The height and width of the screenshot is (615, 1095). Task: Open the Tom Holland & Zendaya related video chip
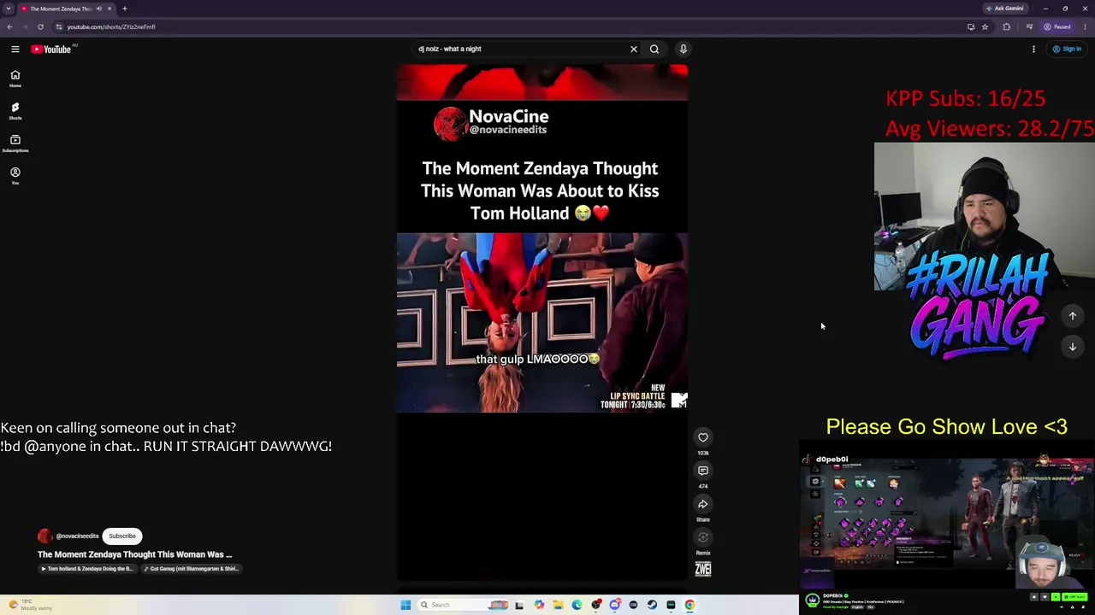coord(87,569)
